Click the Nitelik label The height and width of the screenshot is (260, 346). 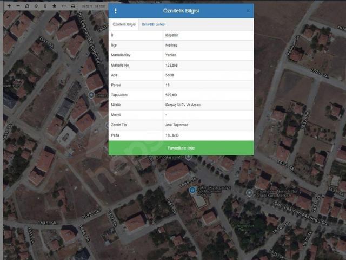116,105
